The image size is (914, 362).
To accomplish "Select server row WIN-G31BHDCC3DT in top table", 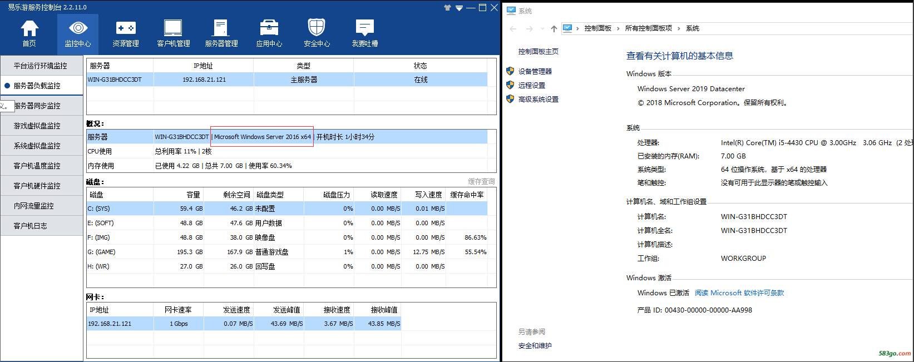I will click(x=287, y=80).
